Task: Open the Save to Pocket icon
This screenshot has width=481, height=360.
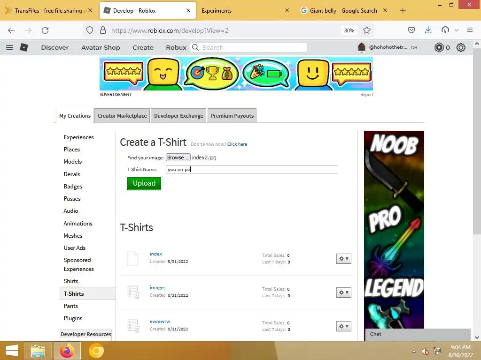Action: (411, 30)
